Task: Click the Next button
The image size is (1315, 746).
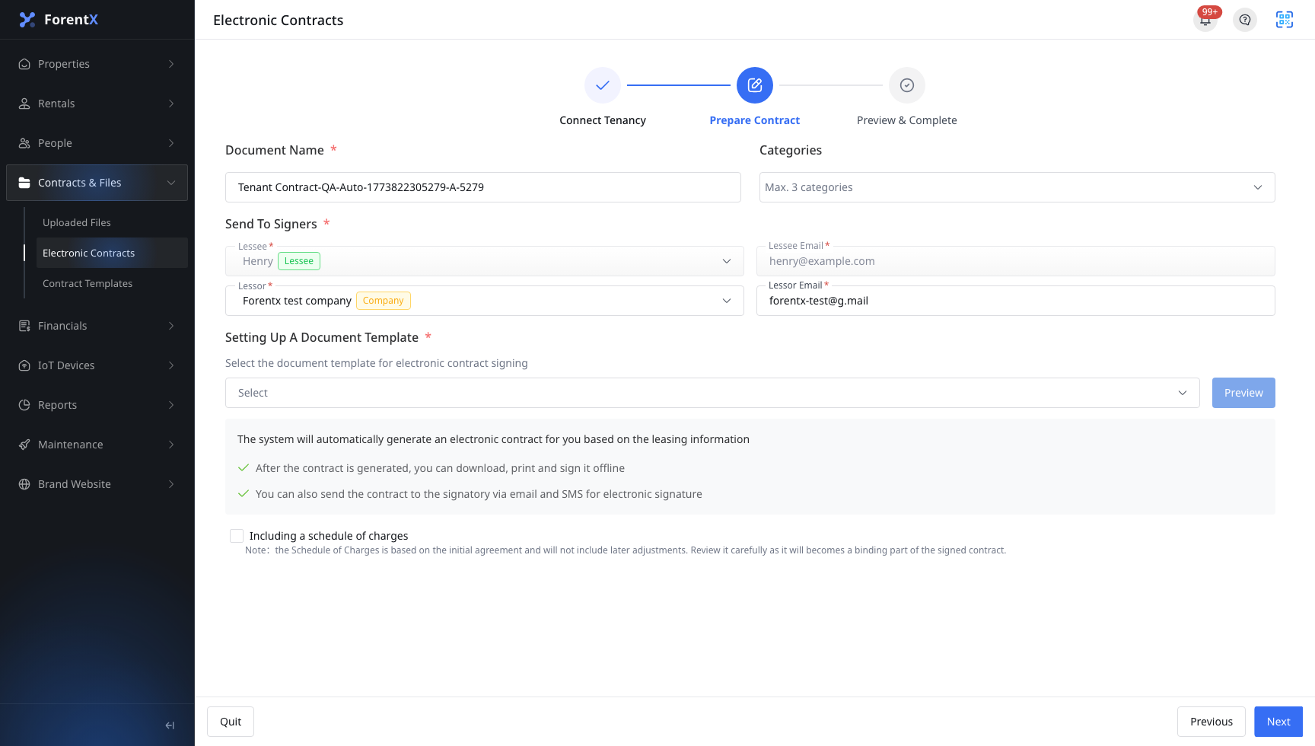Action: point(1278,722)
